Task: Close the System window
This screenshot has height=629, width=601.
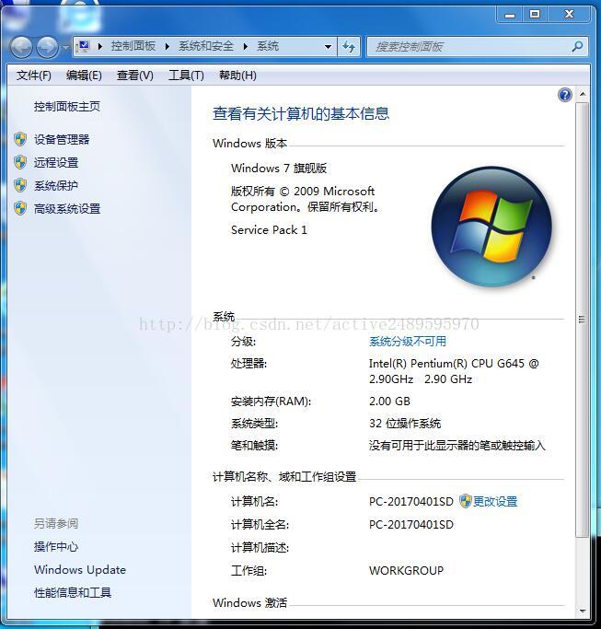Action: coord(569,16)
